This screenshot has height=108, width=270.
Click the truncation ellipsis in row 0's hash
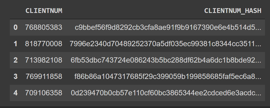point(259,28)
